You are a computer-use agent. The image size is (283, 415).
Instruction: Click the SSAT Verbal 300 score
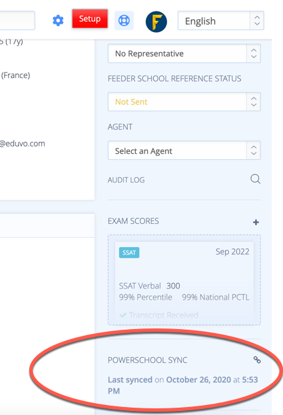tap(149, 286)
